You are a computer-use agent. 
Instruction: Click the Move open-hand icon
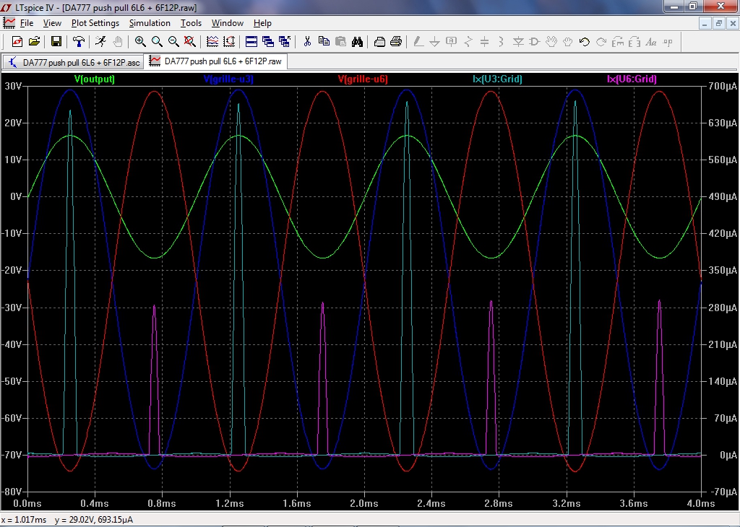[551, 42]
